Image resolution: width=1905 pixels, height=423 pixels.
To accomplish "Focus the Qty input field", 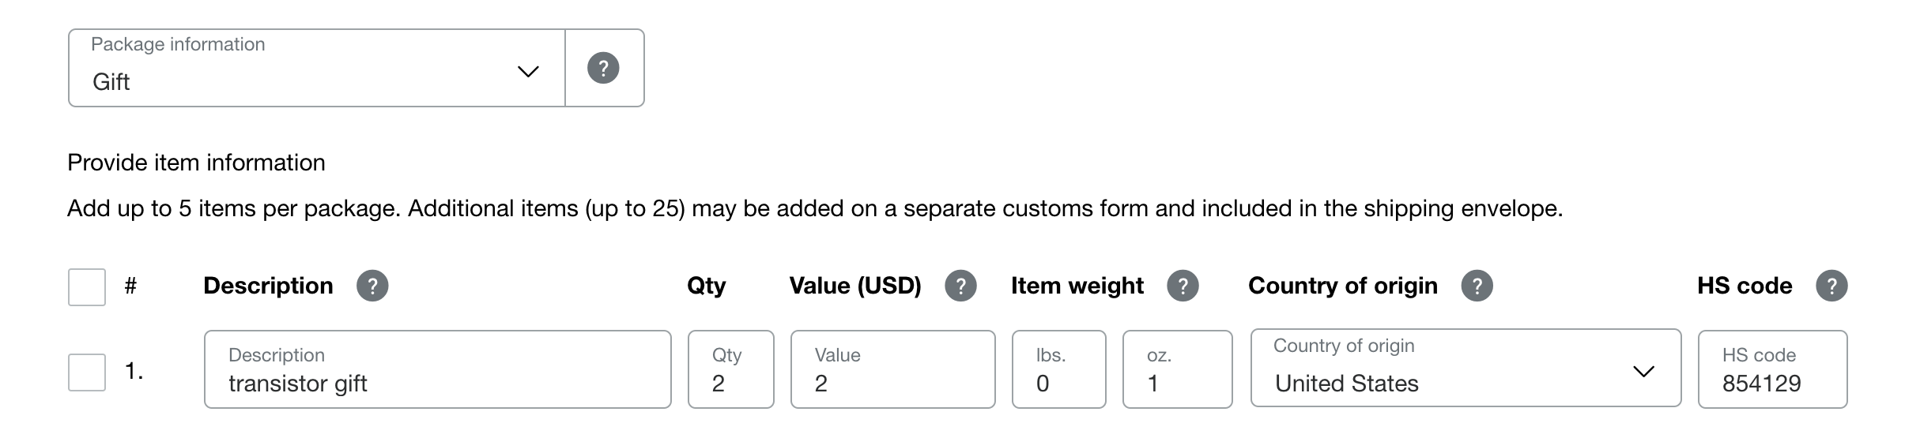I will click(x=731, y=369).
